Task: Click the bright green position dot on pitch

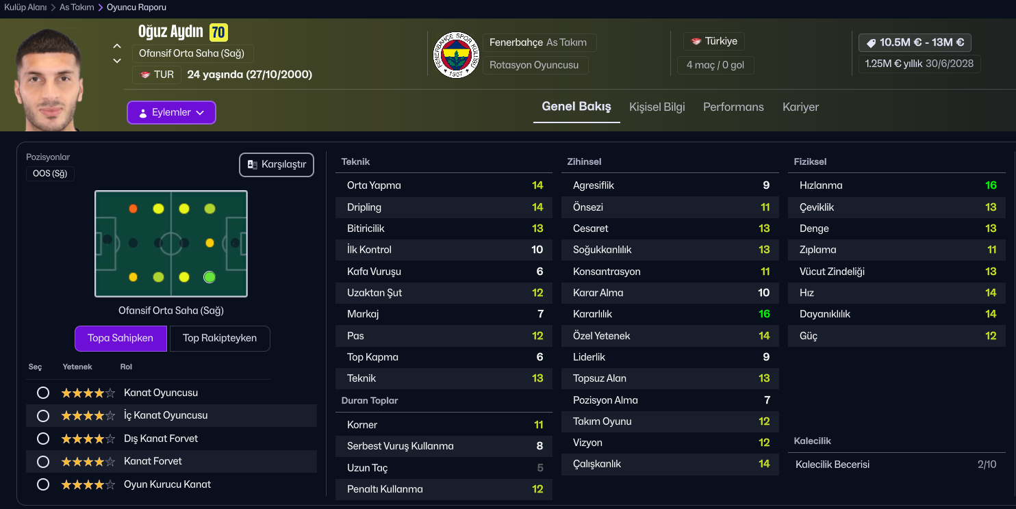Action: coord(209,277)
